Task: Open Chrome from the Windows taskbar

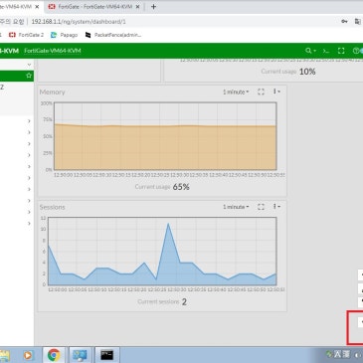Action: click(54, 355)
